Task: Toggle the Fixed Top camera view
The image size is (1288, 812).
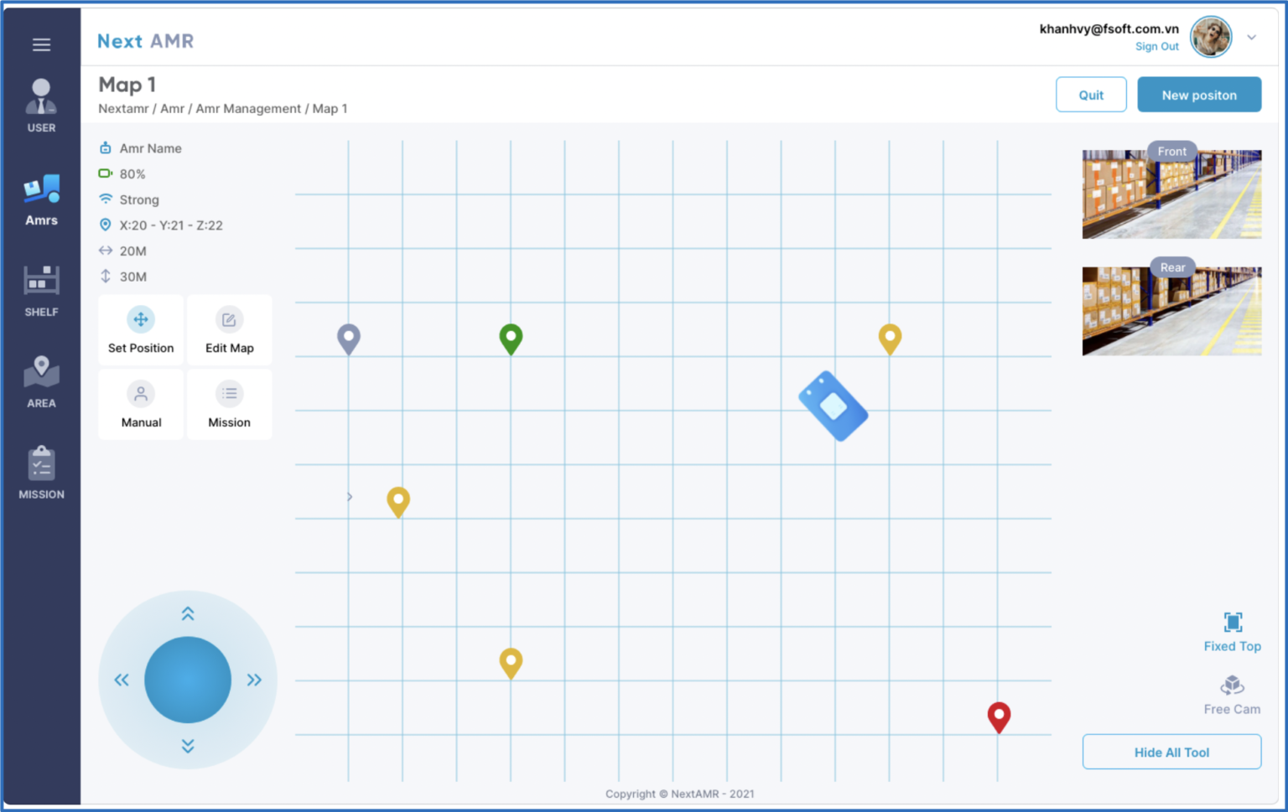Action: coord(1232,631)
